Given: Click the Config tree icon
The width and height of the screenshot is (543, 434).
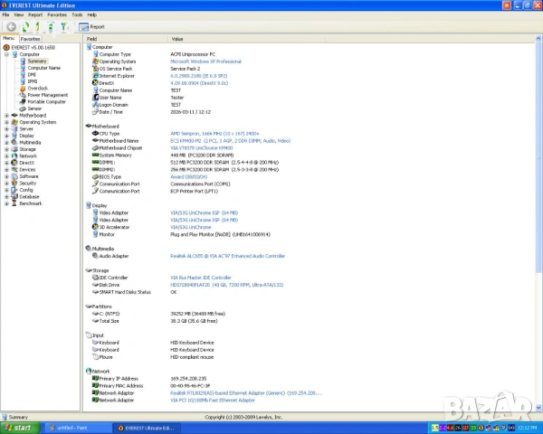Looking at the screenshot, I should point(14,190).
